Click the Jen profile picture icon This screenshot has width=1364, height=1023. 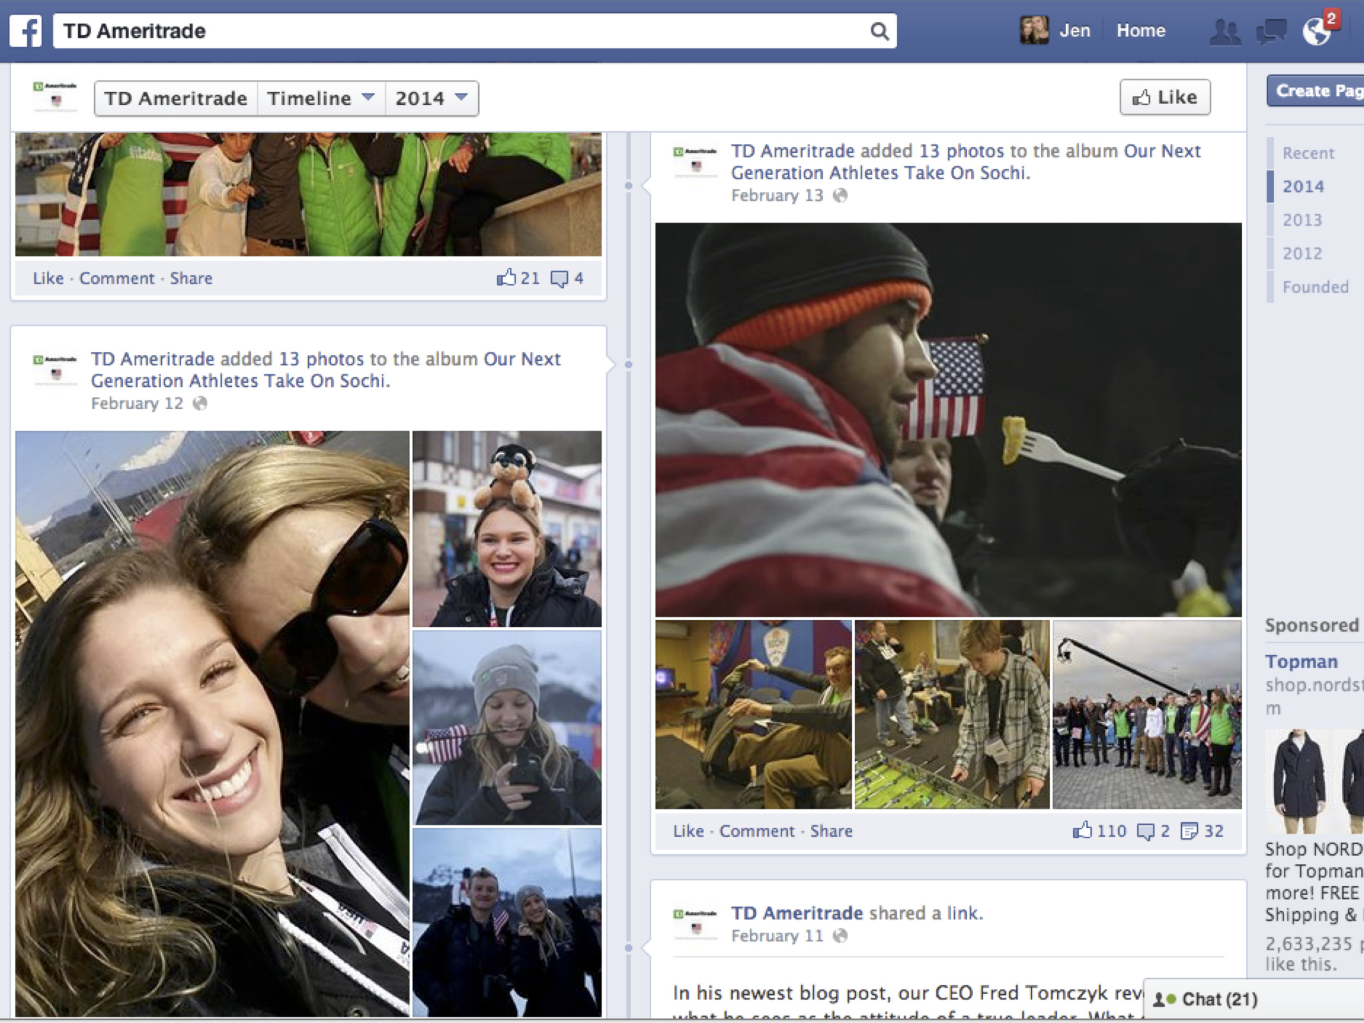[1033, 31]
